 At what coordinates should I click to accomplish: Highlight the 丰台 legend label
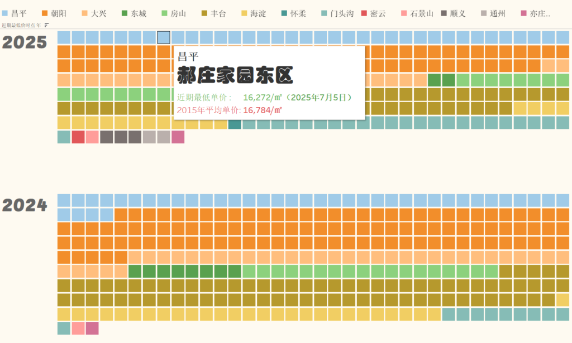point(218,13)
